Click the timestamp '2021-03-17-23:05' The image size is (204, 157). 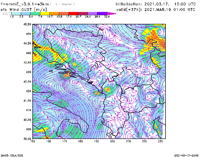point(186,155)
